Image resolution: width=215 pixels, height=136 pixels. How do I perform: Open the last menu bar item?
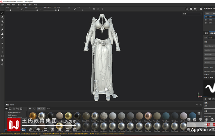tap(36, 5)
